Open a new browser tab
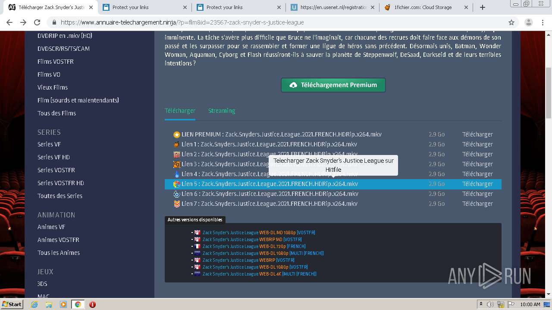This screenshot has width=552, height=310. pyautogui.click(x=483, y=7)
